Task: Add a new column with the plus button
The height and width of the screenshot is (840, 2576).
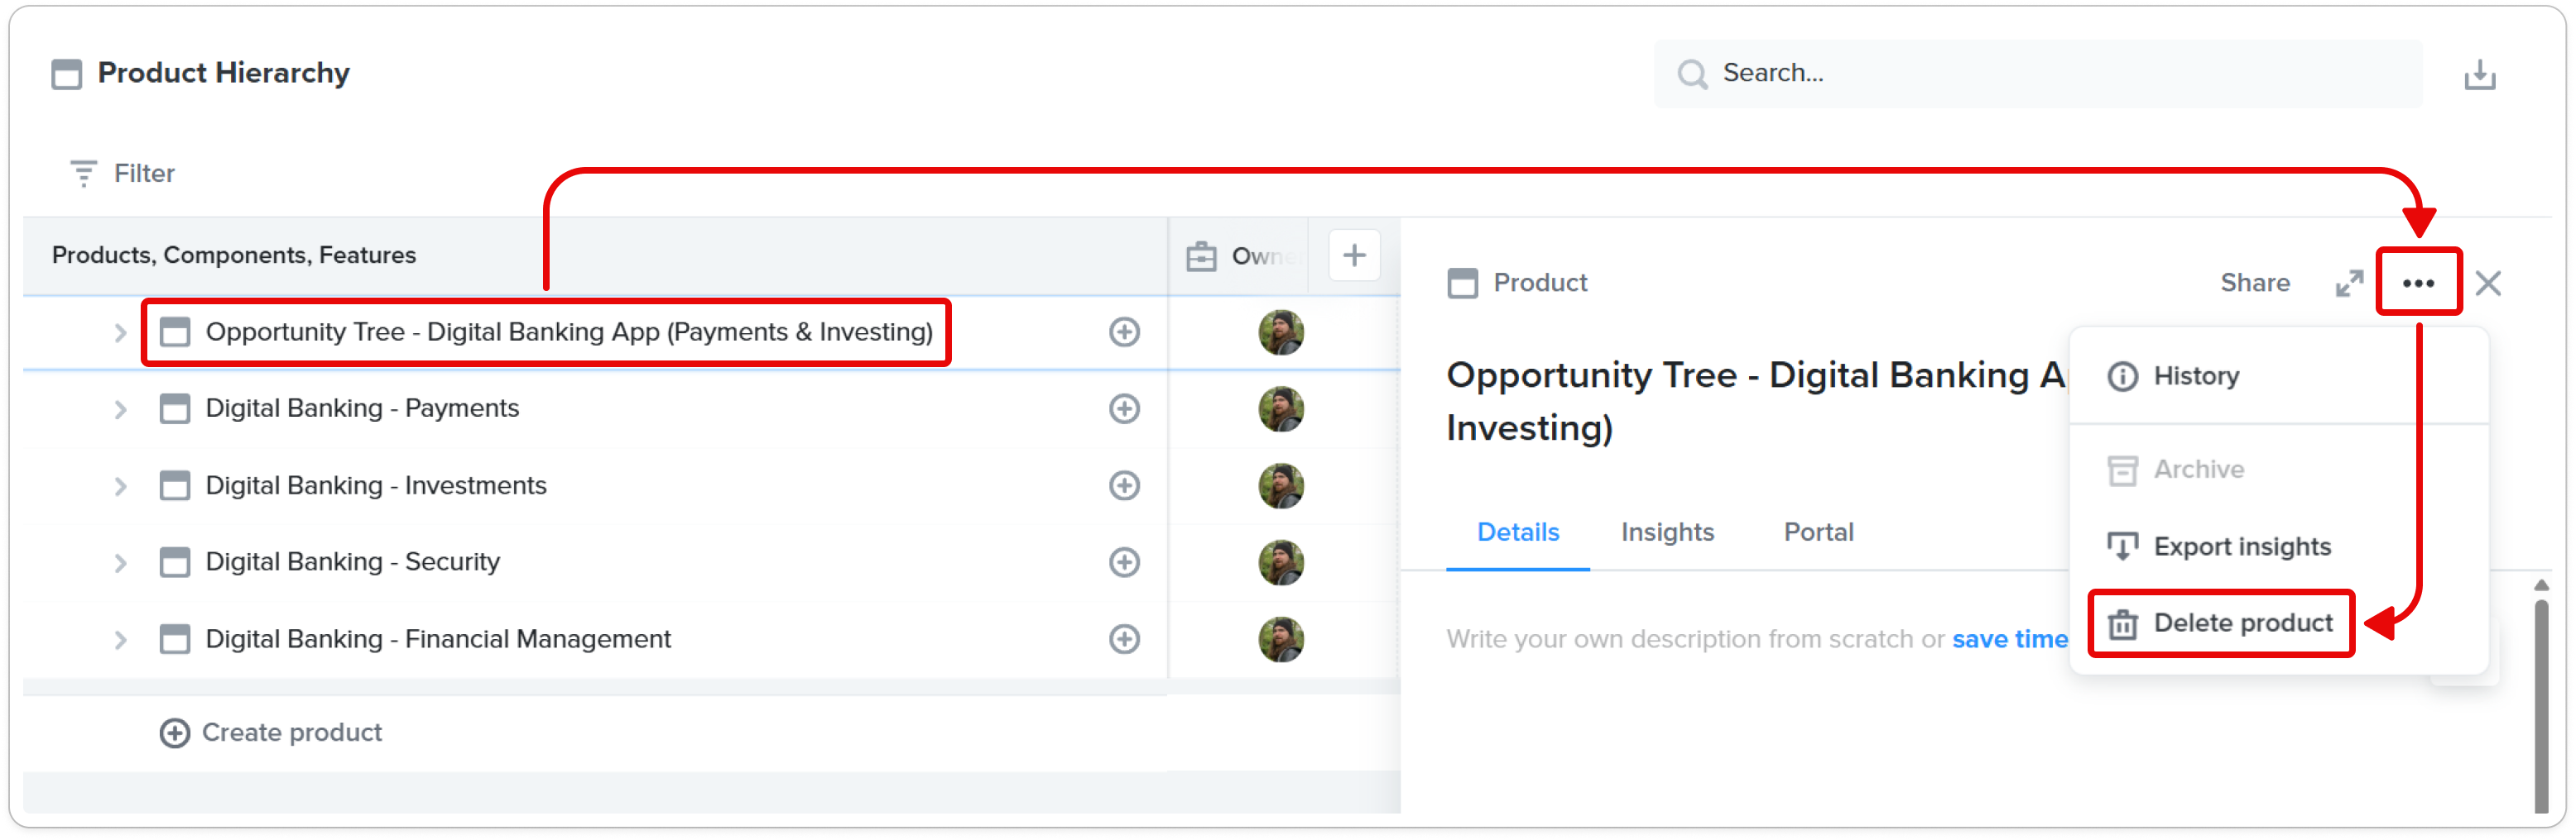Action: 1353,255
